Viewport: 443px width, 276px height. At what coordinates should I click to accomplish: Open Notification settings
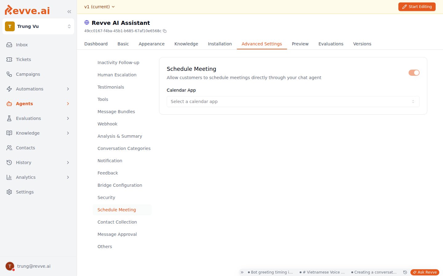pos(122,161)
